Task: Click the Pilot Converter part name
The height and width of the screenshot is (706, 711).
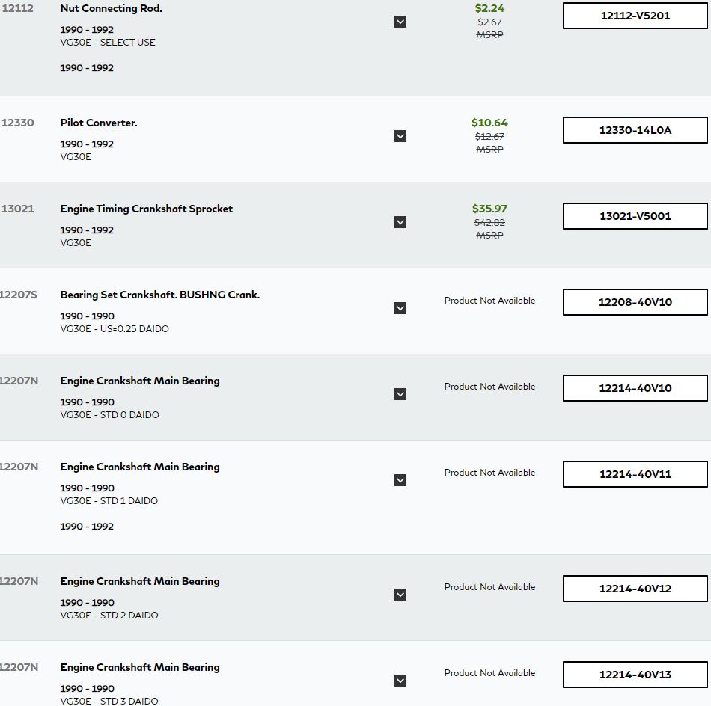Action: tap(99, 123)
